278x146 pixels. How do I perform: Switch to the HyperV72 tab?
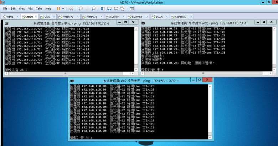click(x=67, y=16)
